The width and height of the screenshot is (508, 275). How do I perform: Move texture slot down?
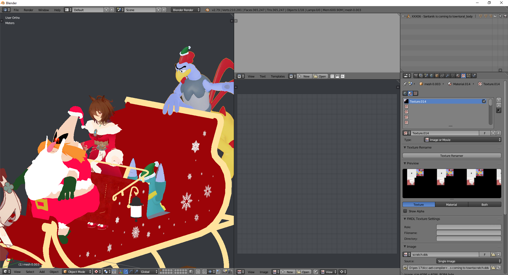pyautogui.click(x=499, y=105)
